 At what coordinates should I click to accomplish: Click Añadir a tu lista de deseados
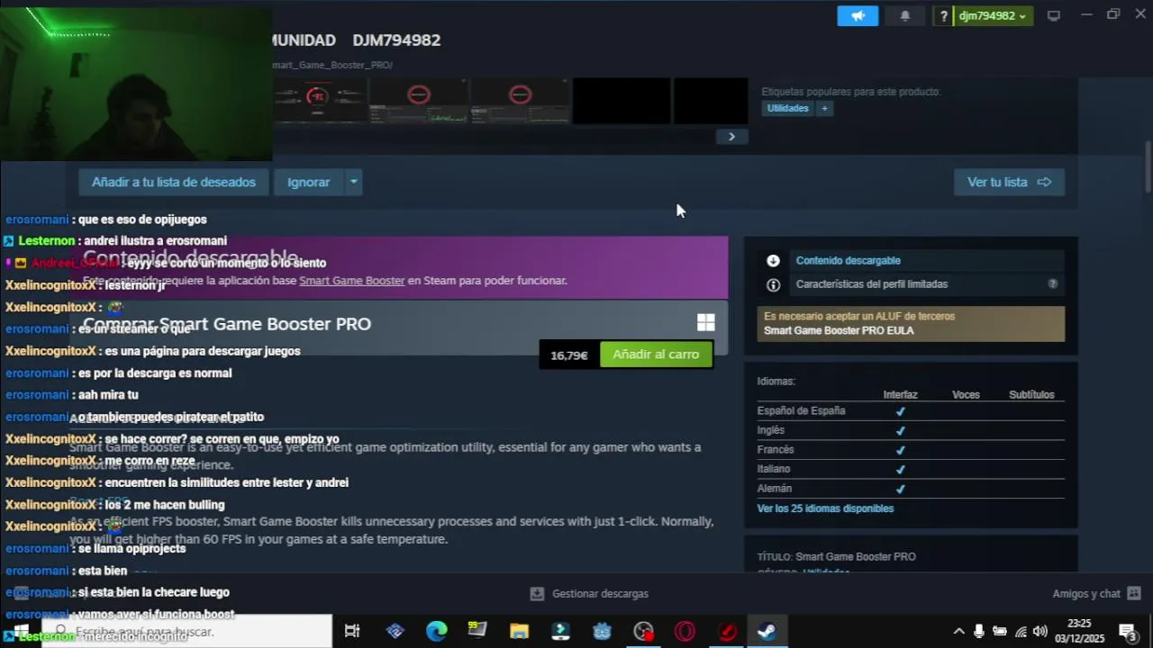pos(174,182)
